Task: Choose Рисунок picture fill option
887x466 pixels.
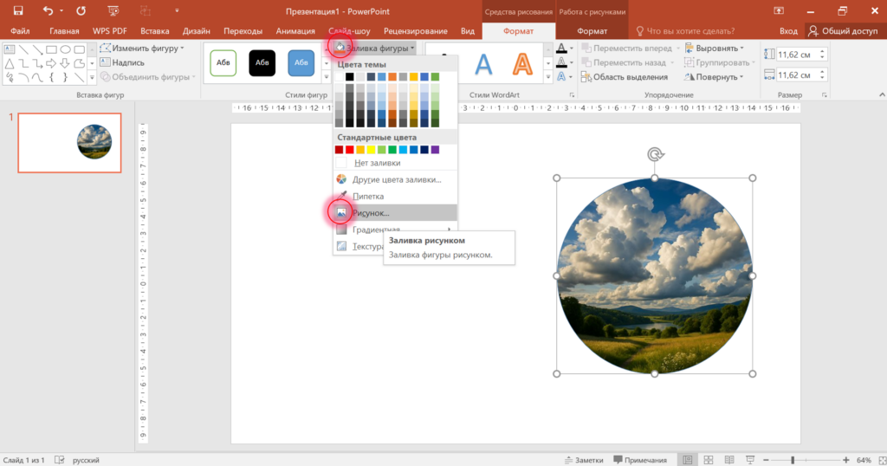Action: [x=395, y=212]
